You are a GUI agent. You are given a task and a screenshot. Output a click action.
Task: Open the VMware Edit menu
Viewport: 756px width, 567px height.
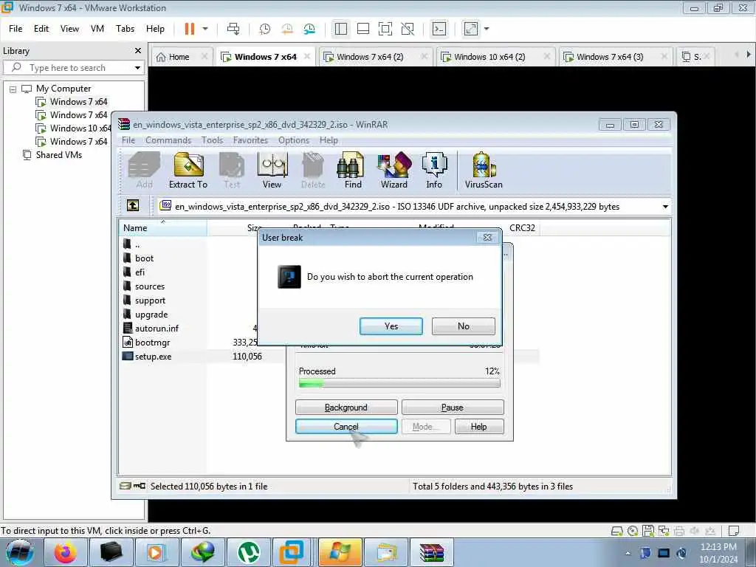tap(41, 29)
